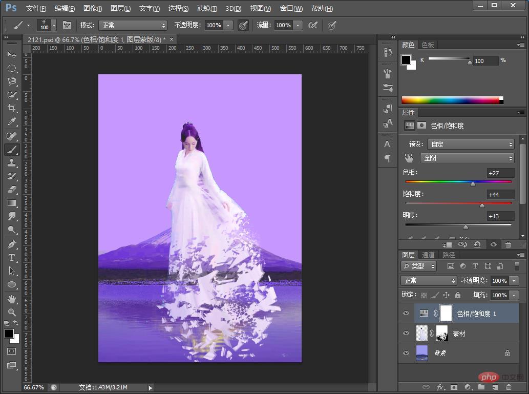Click the delete layer trash icon

509,387
